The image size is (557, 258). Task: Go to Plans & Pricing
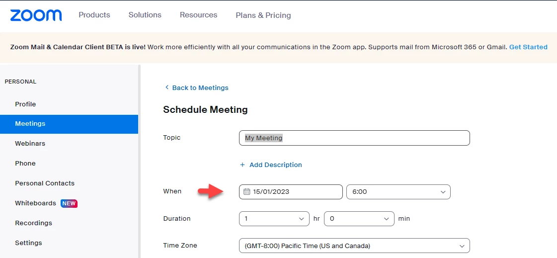[263, 15]
